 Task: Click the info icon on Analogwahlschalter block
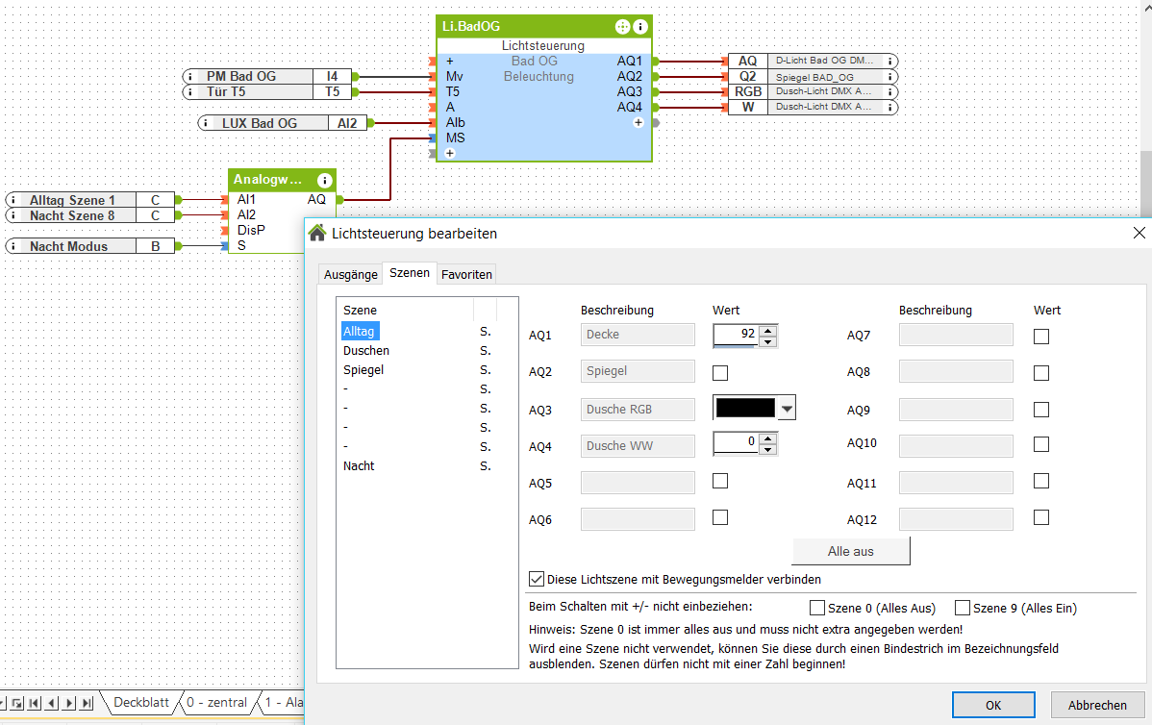(x=325, y=180)
